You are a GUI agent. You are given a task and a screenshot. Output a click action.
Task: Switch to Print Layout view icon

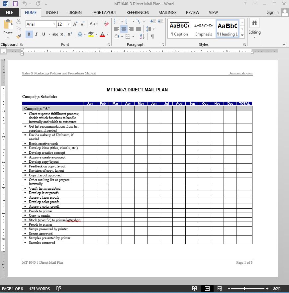click(207, 288)
